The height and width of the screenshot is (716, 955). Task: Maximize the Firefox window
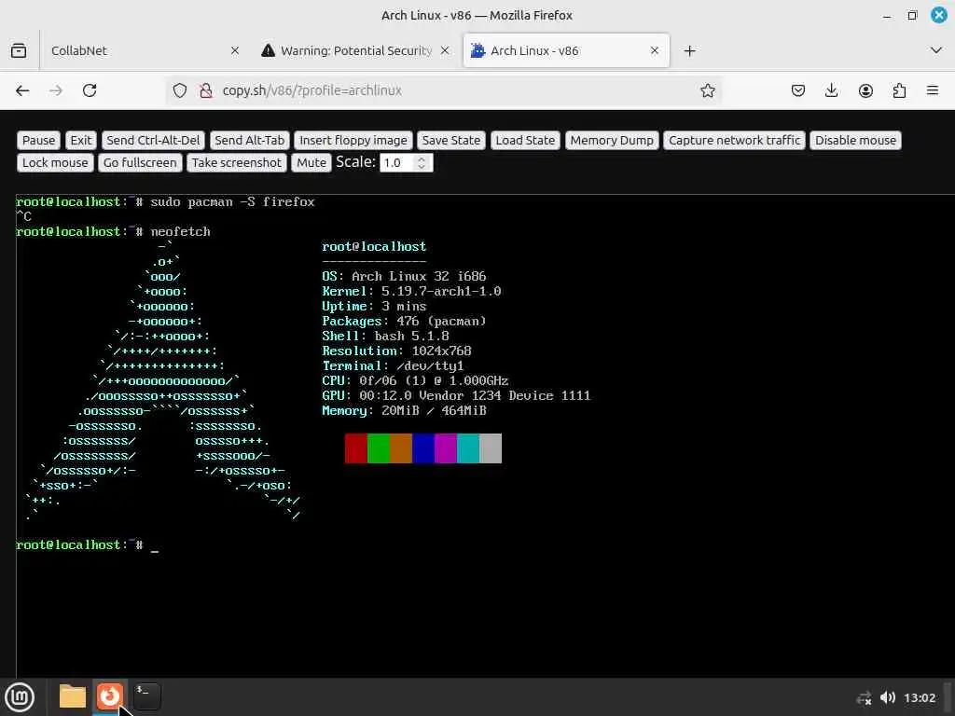(912, 16)
